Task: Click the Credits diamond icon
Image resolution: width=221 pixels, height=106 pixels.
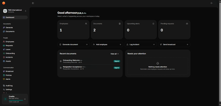Action: [x=5, y=99]
